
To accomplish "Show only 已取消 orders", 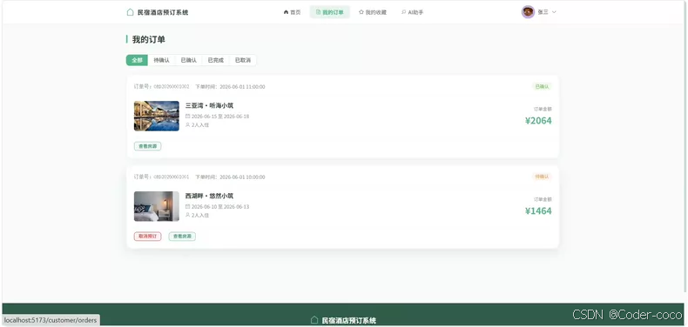I will click(x=243, y=60).
